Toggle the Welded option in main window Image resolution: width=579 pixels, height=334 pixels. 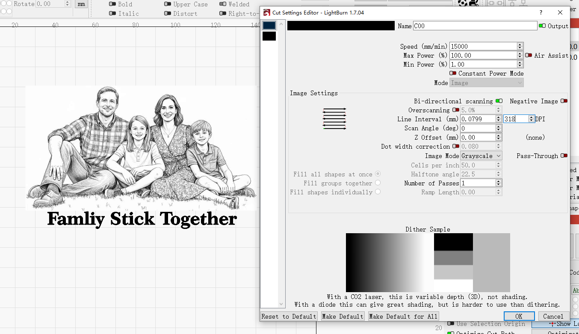pos(223,4)
